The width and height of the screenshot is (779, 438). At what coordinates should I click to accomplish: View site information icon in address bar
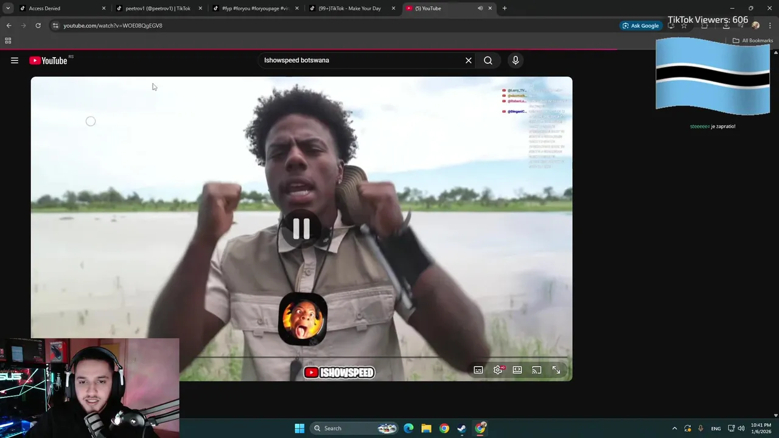(x=55, y=26)
